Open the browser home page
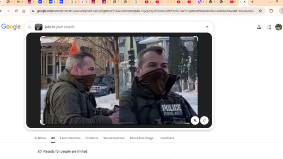Screen dimensions: 283x159 [24, 11]
